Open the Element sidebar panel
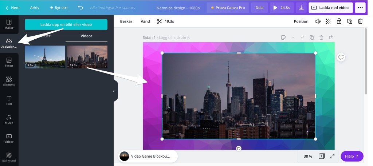 pos(9,81)
